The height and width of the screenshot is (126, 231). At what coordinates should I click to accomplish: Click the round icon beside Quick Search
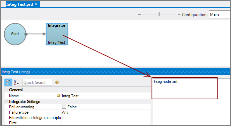[57, 82]
